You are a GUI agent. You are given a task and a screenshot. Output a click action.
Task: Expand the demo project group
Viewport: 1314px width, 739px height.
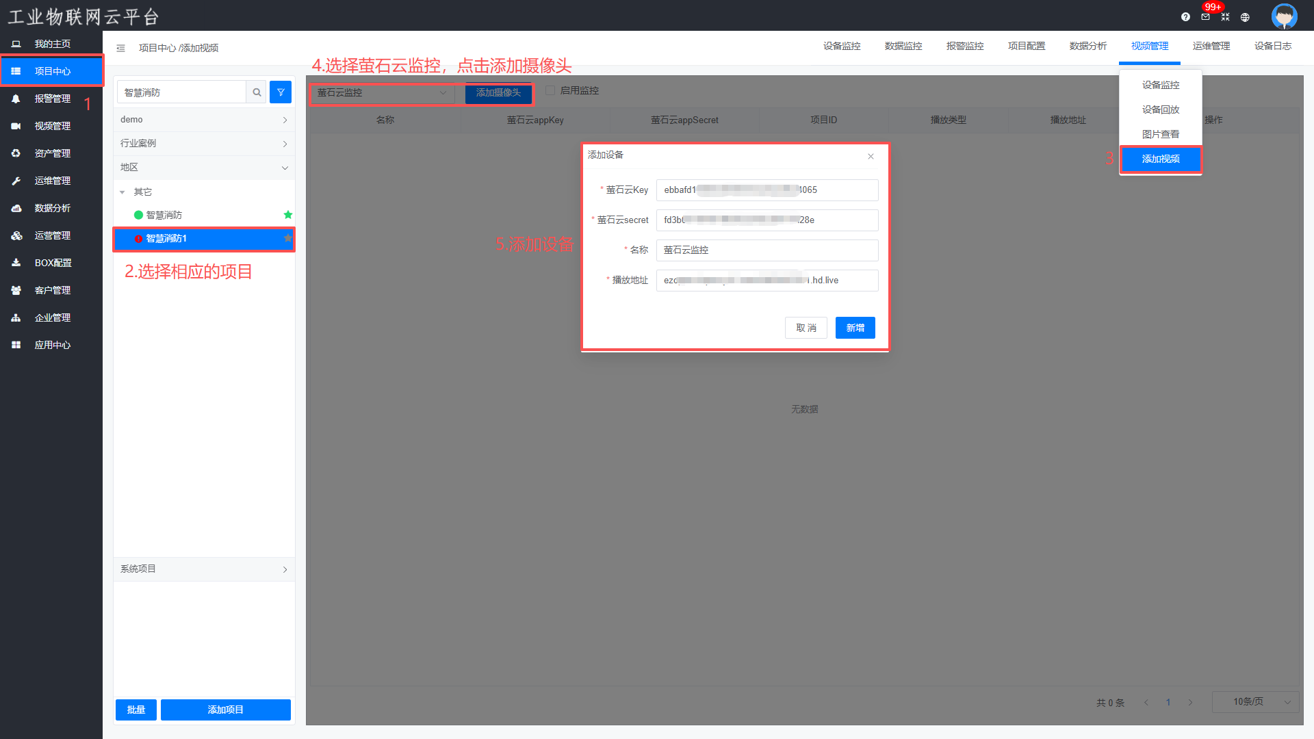coord(204,120)
